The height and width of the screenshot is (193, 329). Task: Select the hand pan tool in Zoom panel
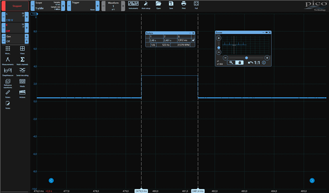coord(240,62)
